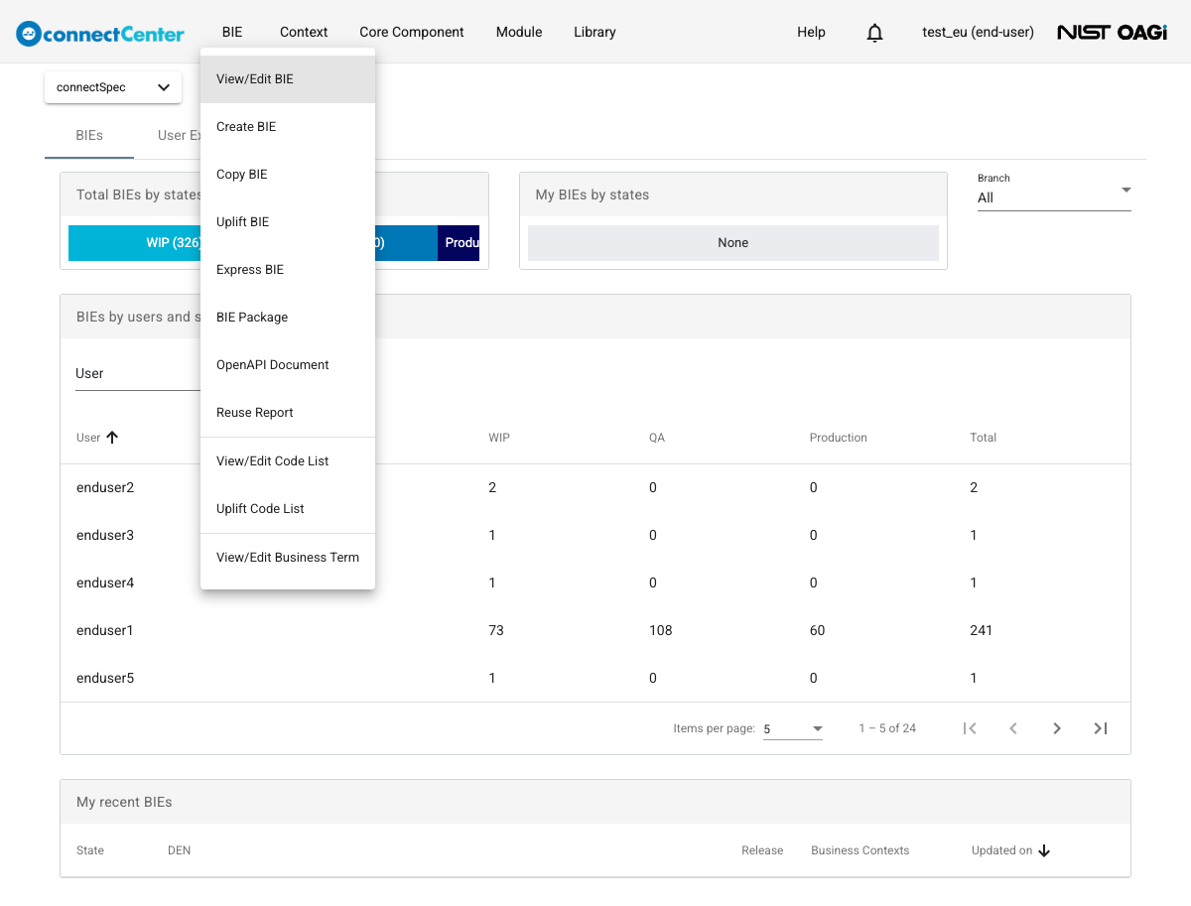Screen dimensions: 1191x906
Task: Change Items per page dropdown
Action: pyautogui.click(x=793, y=728)
